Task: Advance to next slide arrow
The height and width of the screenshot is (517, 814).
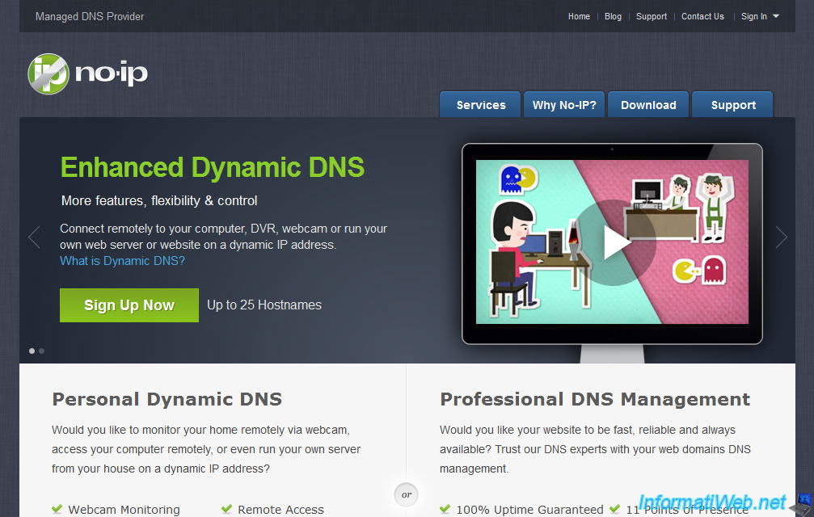Action: point(782,237)
